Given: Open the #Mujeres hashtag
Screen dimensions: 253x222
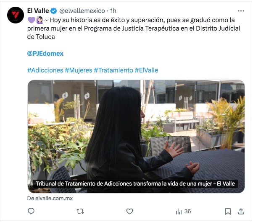Looking at the screenshot, I should coord(79,70).
